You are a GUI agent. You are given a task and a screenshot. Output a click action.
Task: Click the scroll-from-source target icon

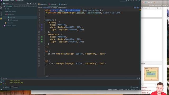tap(28, 3)
